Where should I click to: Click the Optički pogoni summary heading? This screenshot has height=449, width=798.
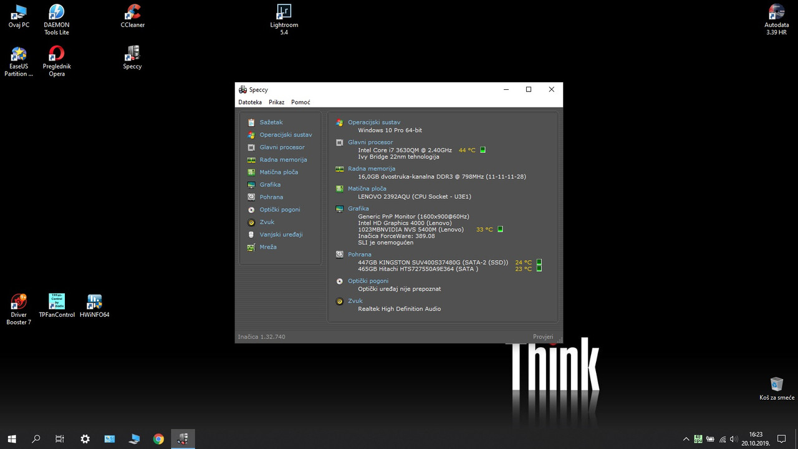pos(368,281)
